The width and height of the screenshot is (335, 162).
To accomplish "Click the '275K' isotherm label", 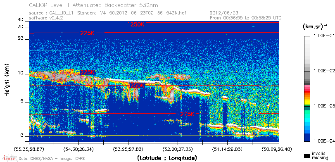I will pos(188,114).
